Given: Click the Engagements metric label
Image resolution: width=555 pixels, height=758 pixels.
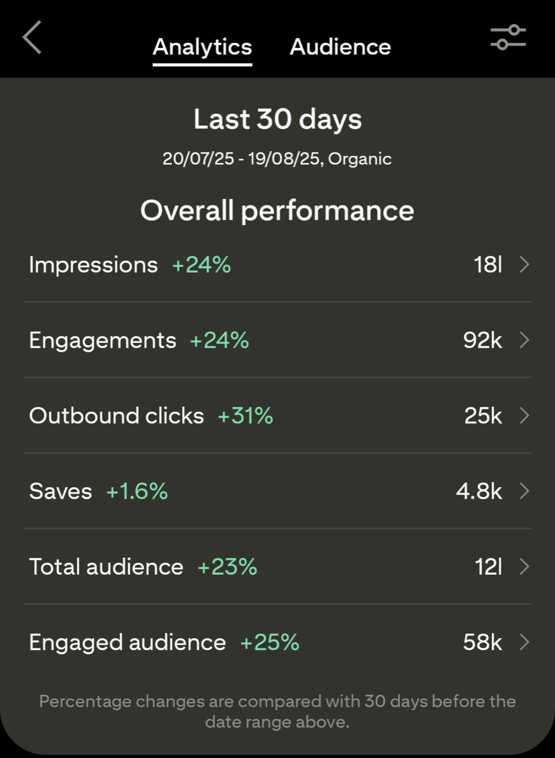Looking at the screenshot, I should (102, 340).
